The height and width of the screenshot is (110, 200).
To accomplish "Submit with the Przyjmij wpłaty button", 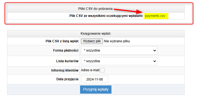I will tap(96, 90).
